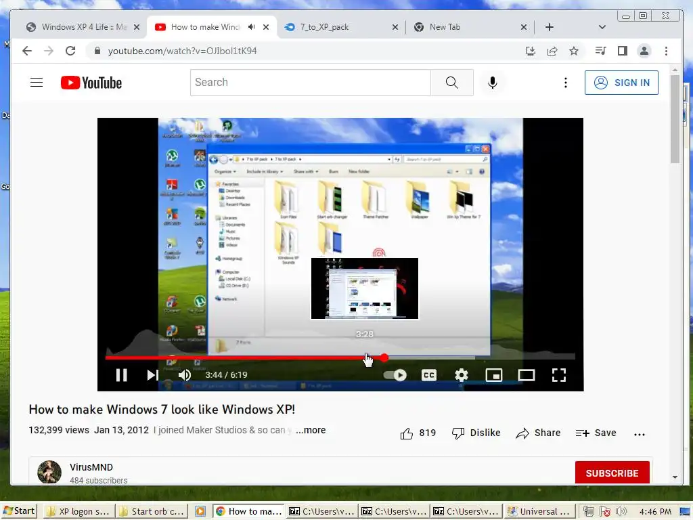This screenshot has height=520, width=693.
Task: Switch to theater mode
Action: (527, 375)
